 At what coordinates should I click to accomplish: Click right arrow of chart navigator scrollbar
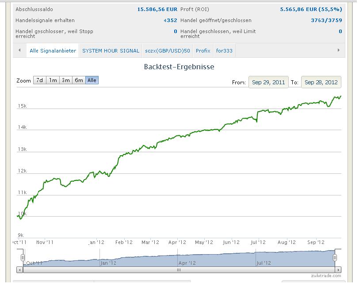point(338,270)
